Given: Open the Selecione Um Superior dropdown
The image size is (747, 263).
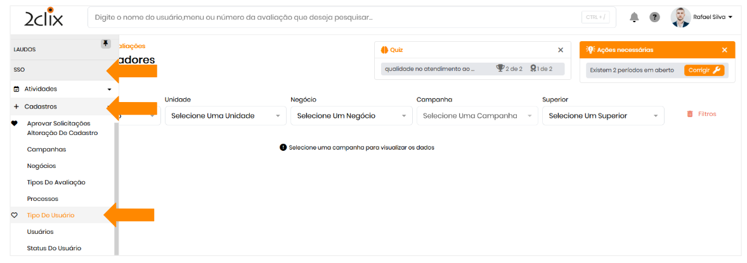Looking at the screenshot, I should [x=601, y=115].
